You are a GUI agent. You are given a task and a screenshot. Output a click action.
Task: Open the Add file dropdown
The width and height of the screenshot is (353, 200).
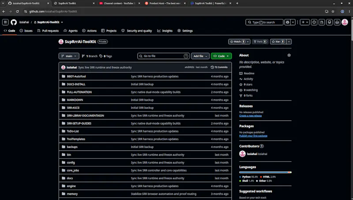200,56
